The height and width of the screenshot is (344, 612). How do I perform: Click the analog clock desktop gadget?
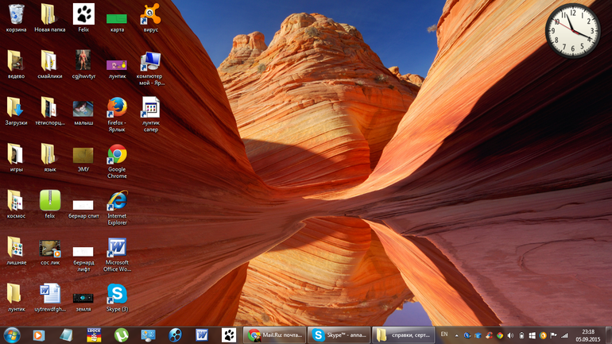[571, 31]
